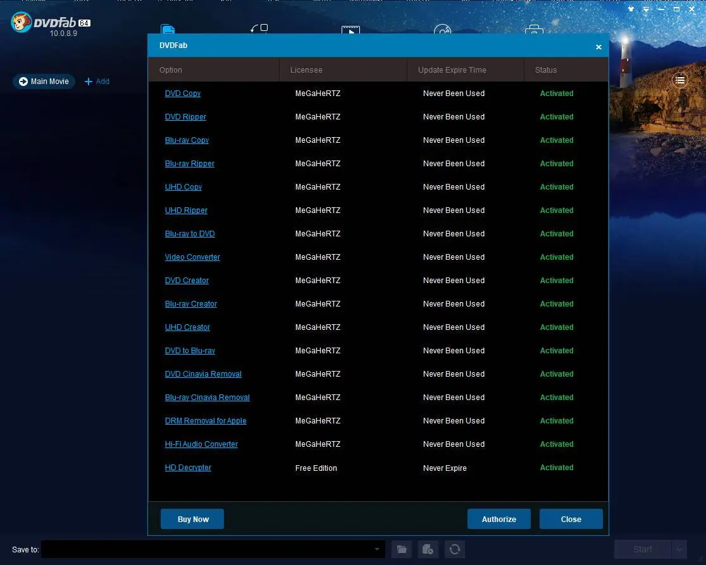This screenshot has height=565, width=706.
Task: Open the Blu-ray Creator link
Action: coord(191,304)
